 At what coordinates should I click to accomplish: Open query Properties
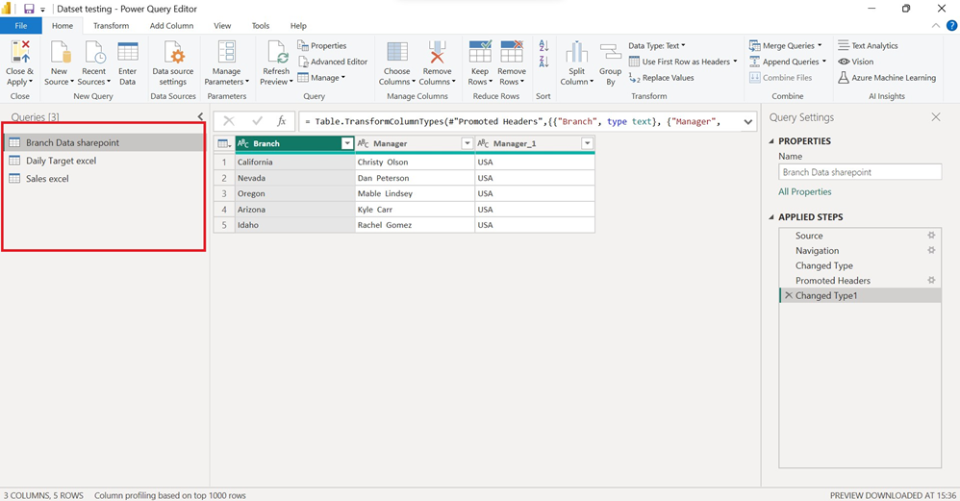(322, 46)
